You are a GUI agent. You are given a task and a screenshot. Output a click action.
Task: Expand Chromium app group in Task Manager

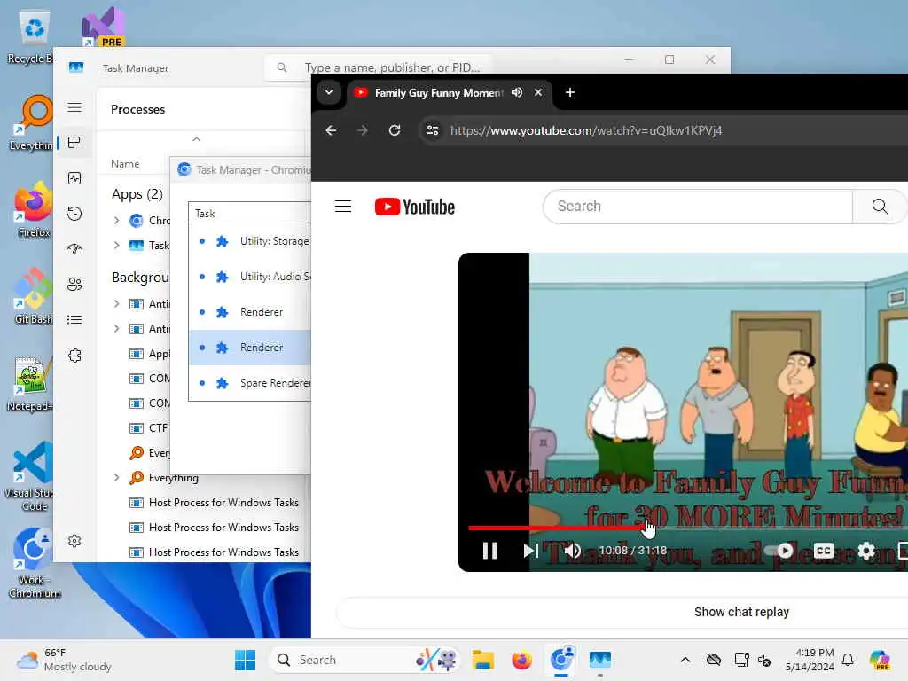tap(116, 221)
